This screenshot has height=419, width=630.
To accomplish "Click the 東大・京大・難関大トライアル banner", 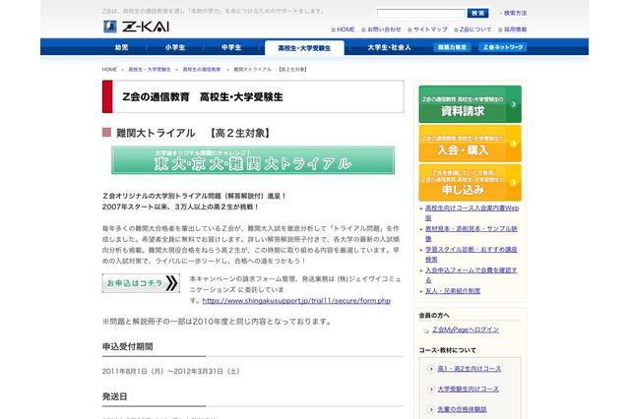I will click(253, 160).
